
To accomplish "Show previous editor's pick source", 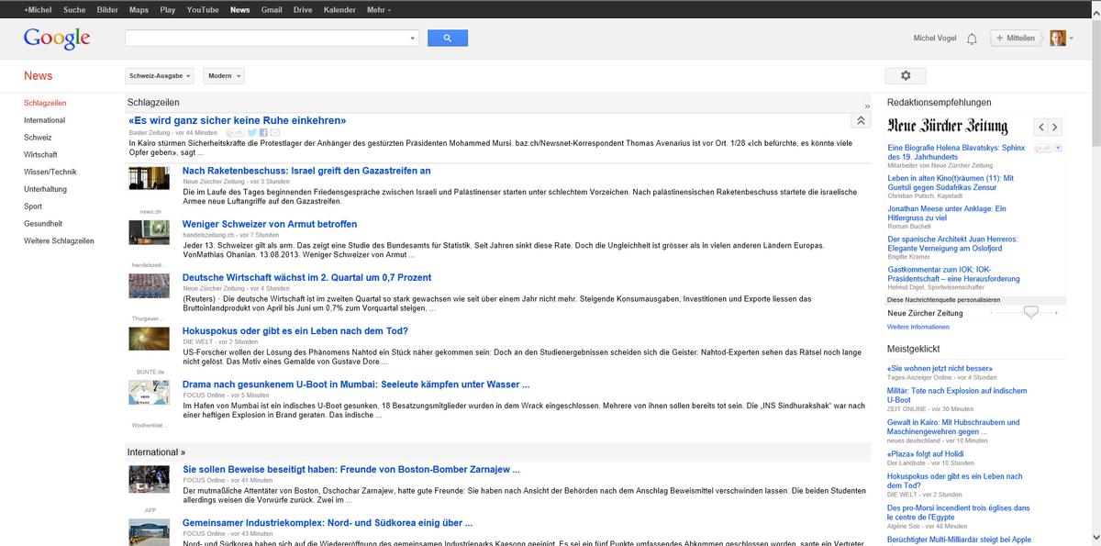I will click(x=1040, y=128).
